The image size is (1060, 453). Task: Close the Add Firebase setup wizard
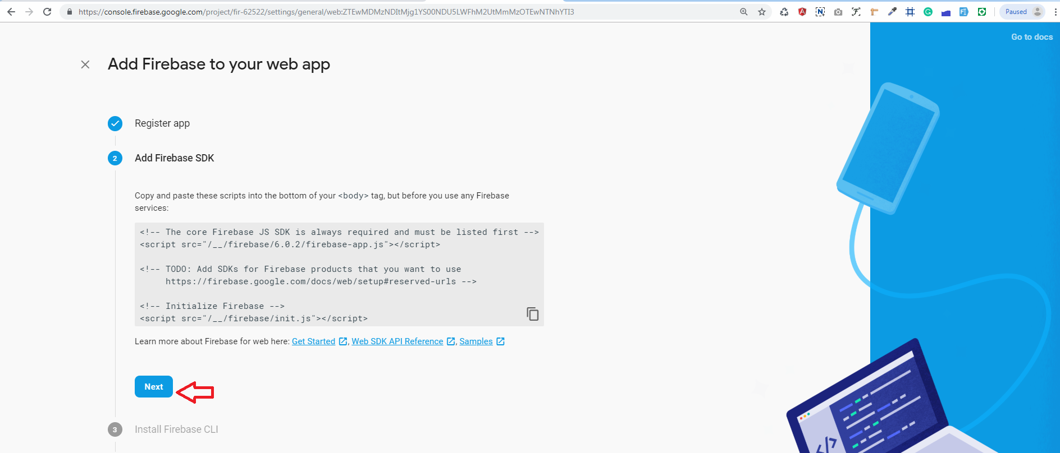[85, 64]
